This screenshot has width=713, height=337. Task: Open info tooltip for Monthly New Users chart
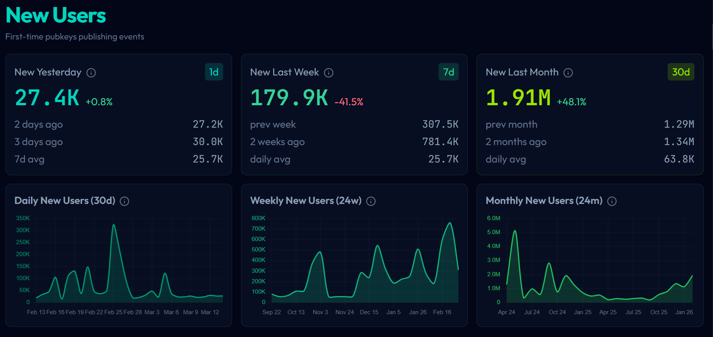click(x=612, y=201)
